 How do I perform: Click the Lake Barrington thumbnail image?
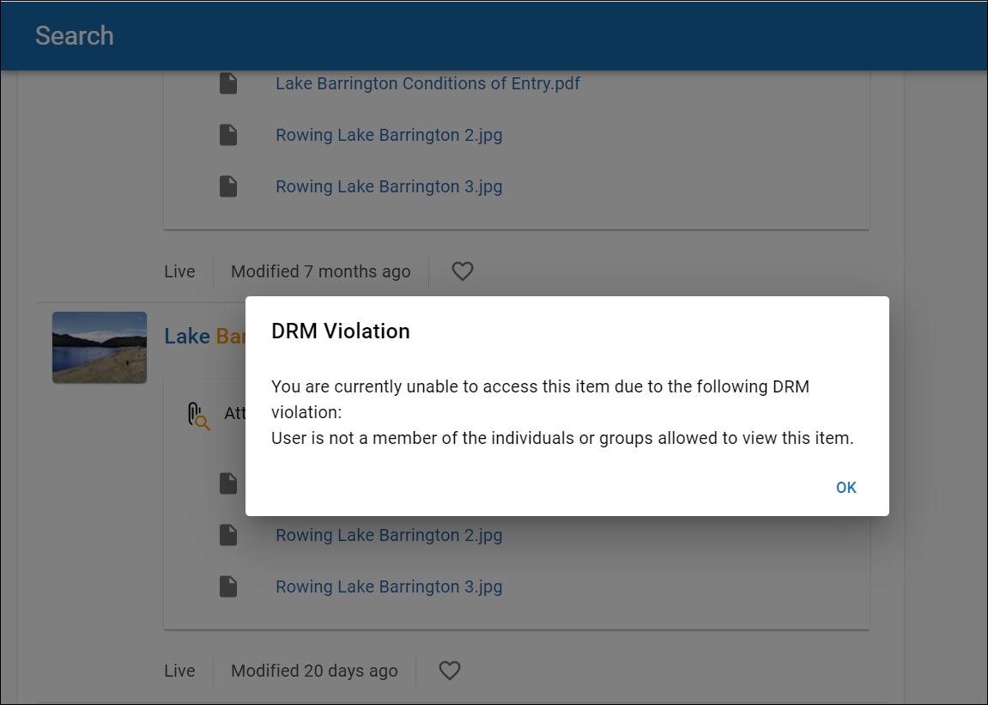[x=100, y=348]
